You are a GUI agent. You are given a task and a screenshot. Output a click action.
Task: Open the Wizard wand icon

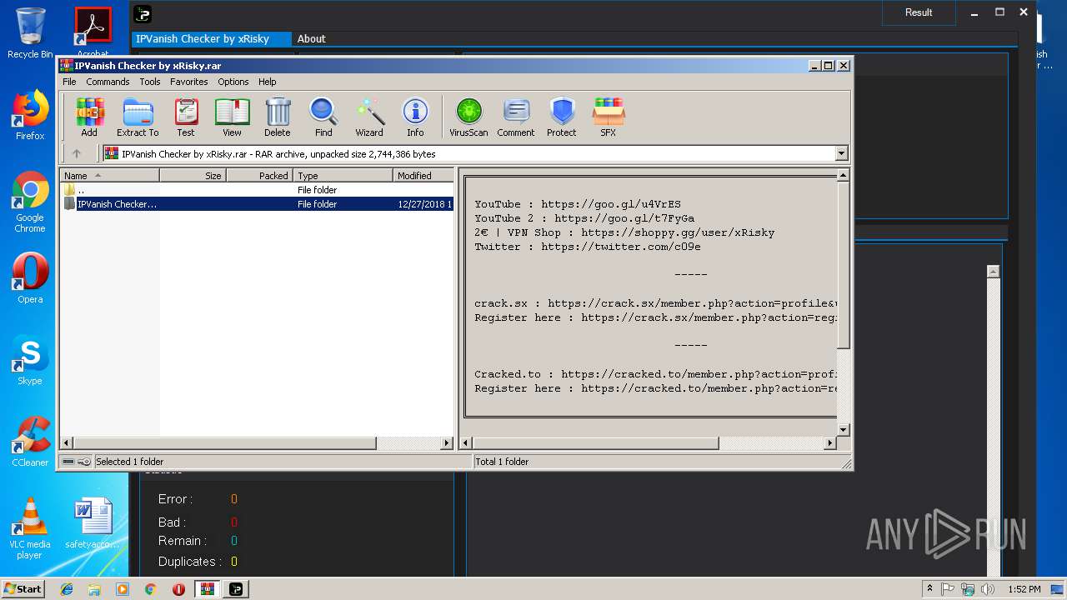point(369,117)
